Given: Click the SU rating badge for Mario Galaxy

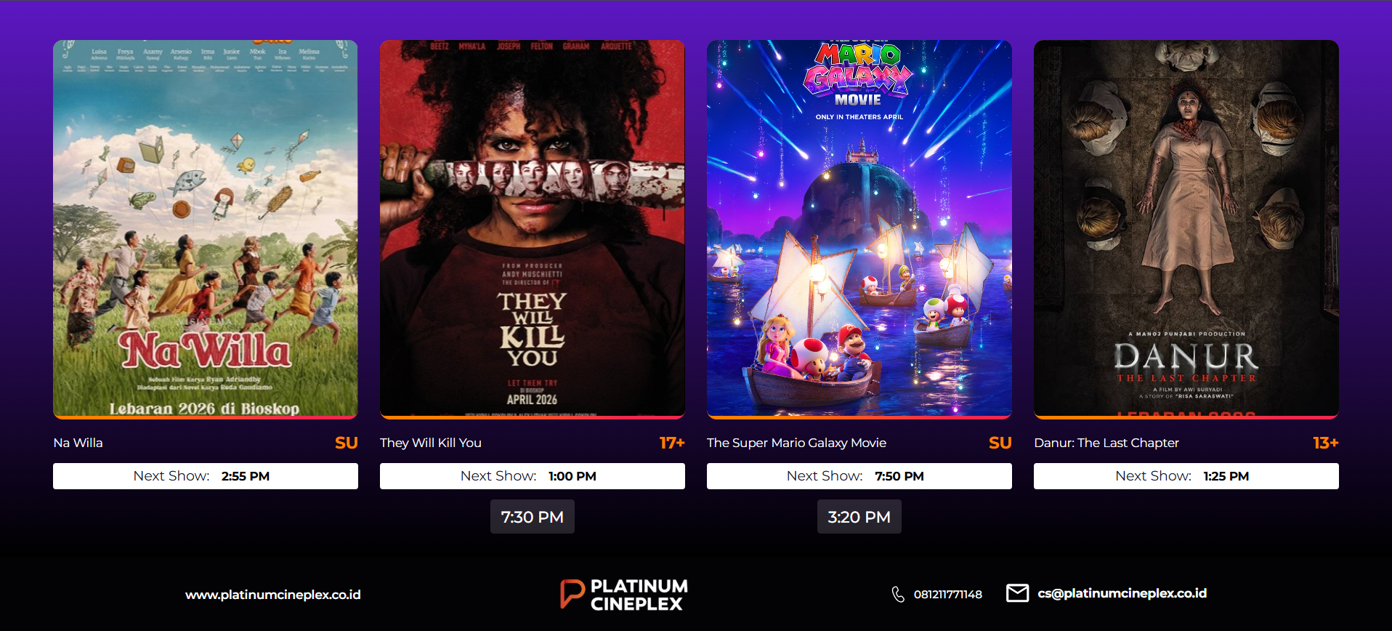Looking at the screenshot, I should click(1000, 443).
